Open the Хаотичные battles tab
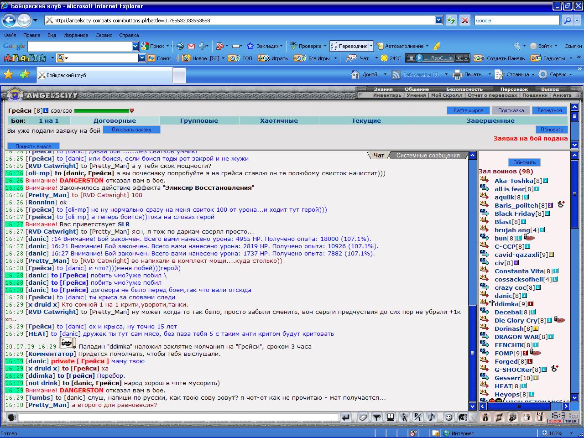 (x=279, y=121)
